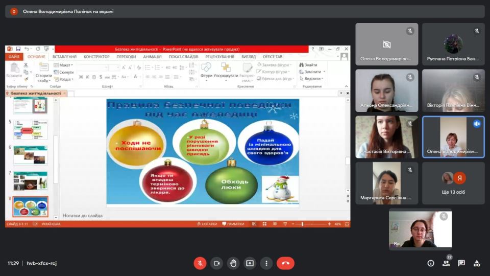Click the red Leave call button
490x276 pixels.
coord(285,263)
